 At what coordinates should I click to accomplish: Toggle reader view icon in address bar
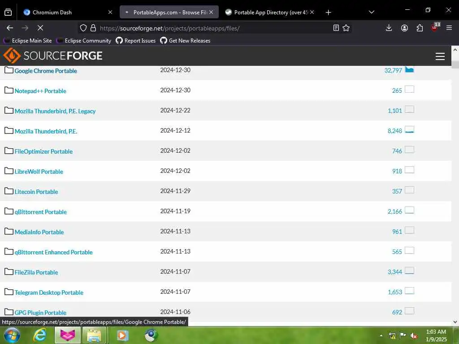click(x=336, y=28)
